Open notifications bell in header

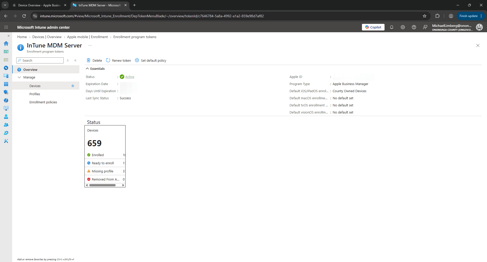[392, 27]
